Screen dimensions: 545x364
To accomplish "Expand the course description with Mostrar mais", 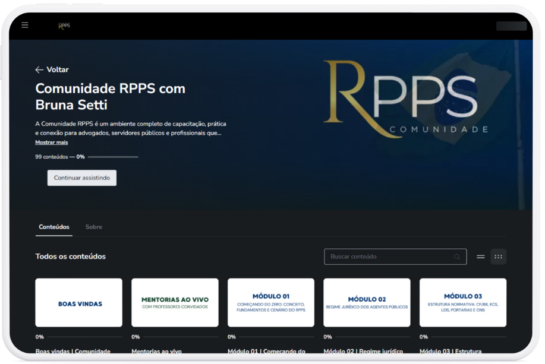I will 51,142.
